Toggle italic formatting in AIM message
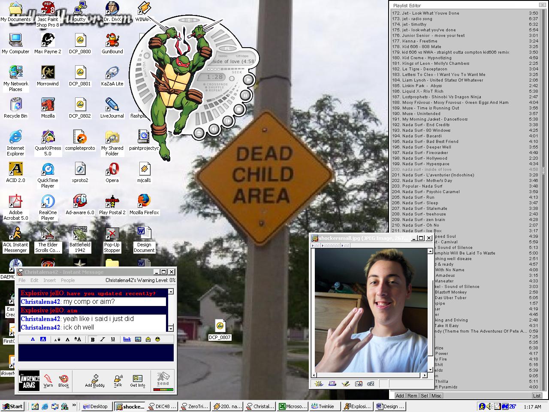Screen dimensions: 549x412 click(103, 339)
